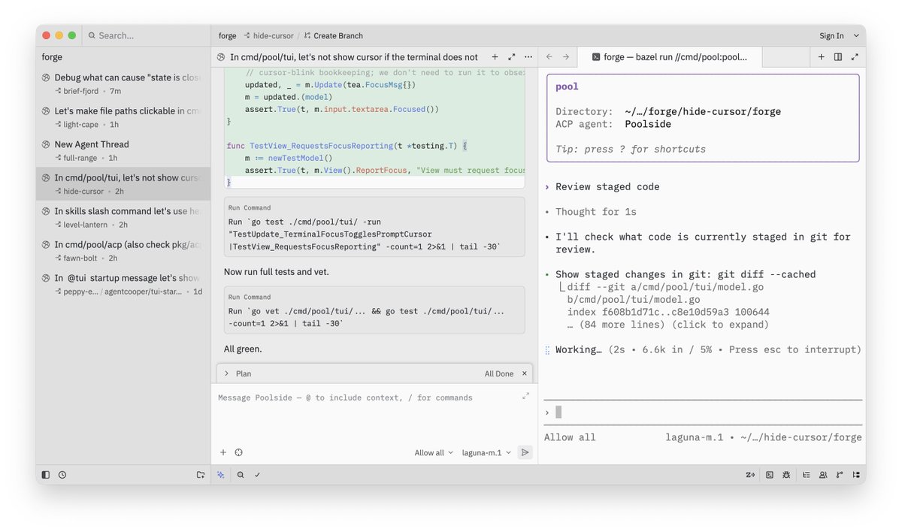Click the All Done label in Plan bar

(x=499, y=373)
